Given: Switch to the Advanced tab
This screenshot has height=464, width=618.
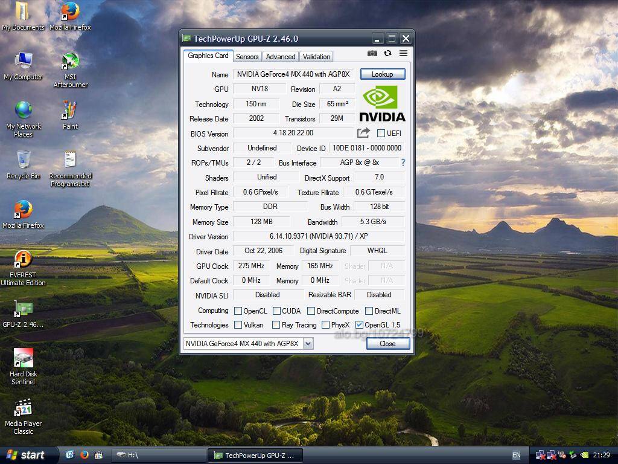Looking at the screenshot, I should [x=281, y=56].
